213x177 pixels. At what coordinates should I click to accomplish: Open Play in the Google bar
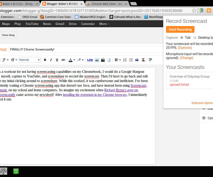[18, 24]
